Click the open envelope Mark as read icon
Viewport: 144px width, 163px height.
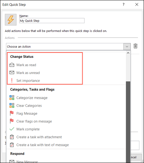12,65
